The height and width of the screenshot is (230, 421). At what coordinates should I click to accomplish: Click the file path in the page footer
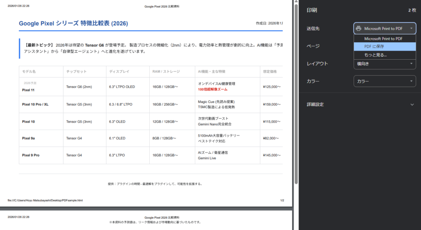click(45, 200)
